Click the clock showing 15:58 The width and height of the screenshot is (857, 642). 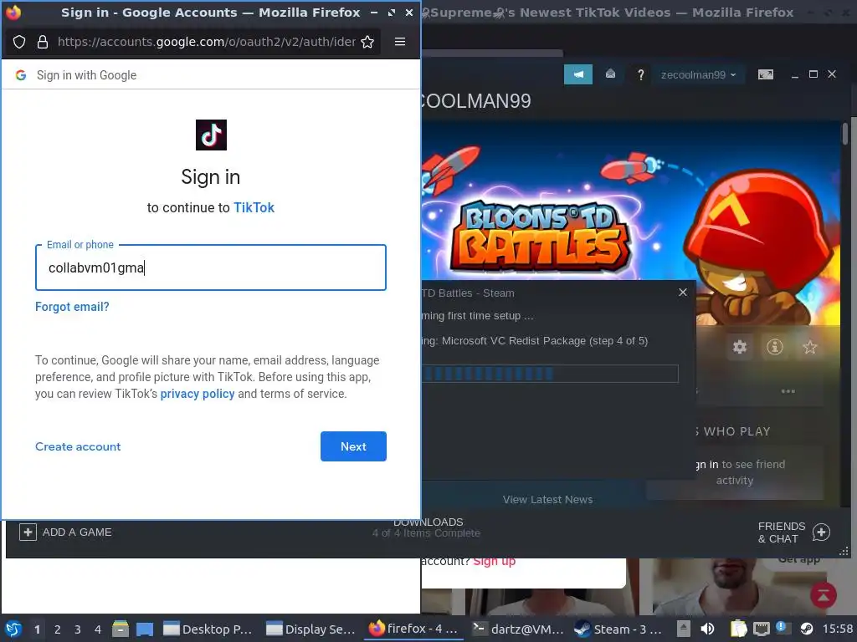[837, 629]
